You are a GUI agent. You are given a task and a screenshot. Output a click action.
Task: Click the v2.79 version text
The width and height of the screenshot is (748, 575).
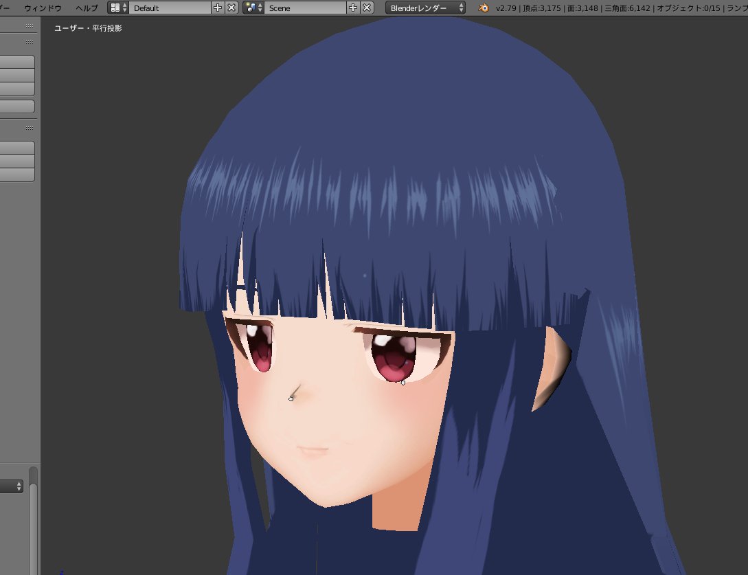(x=506, y=8)
